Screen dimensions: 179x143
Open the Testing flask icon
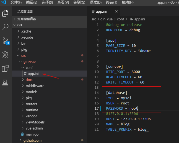(5, 82)
